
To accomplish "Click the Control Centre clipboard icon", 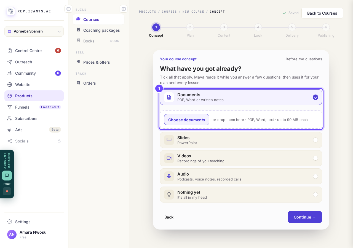I will coord(10,51).
